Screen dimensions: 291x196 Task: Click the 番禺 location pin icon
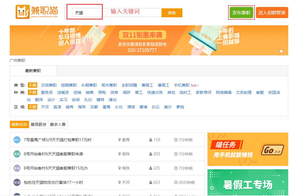click(x=120, y=140)
